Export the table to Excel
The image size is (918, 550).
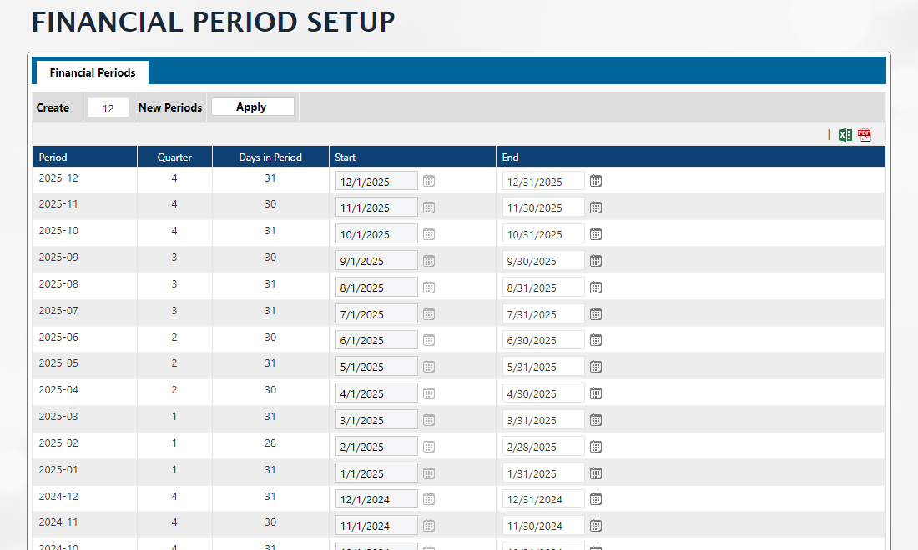[x=845, y=135]
